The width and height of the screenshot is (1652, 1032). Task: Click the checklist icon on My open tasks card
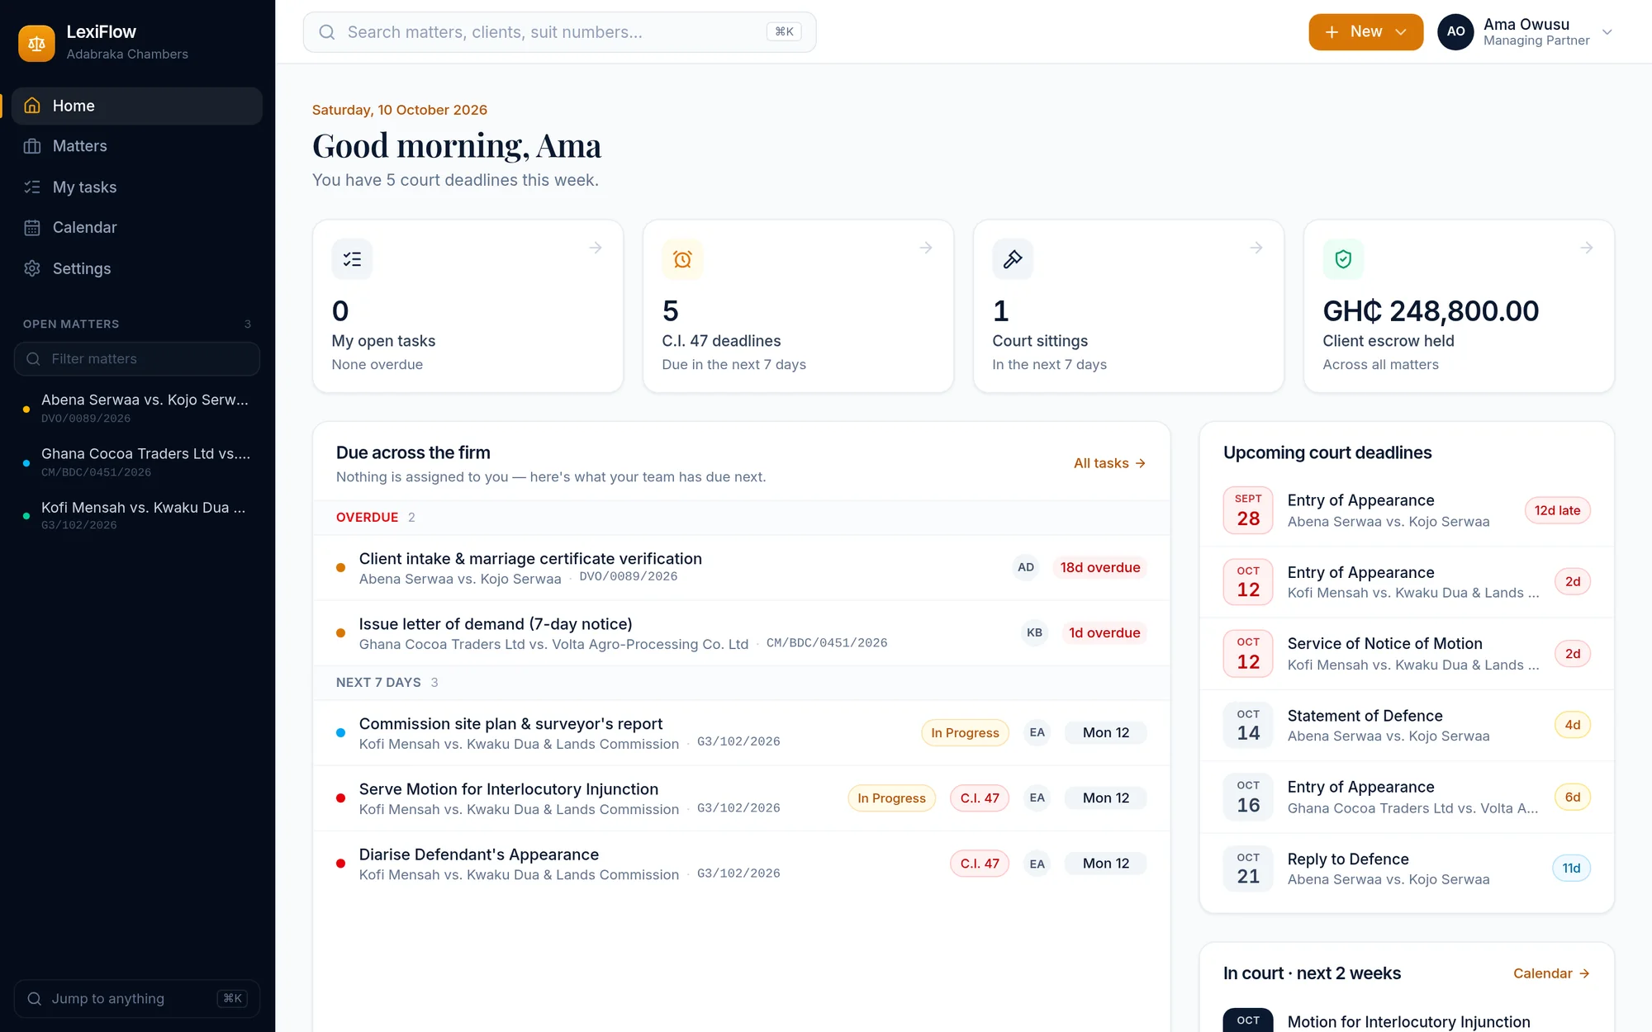click(352, 259)
